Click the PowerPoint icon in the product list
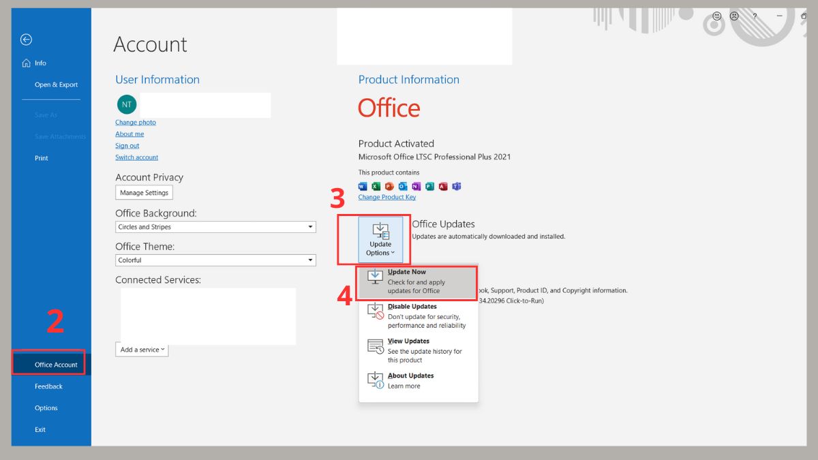 point(389,186)
